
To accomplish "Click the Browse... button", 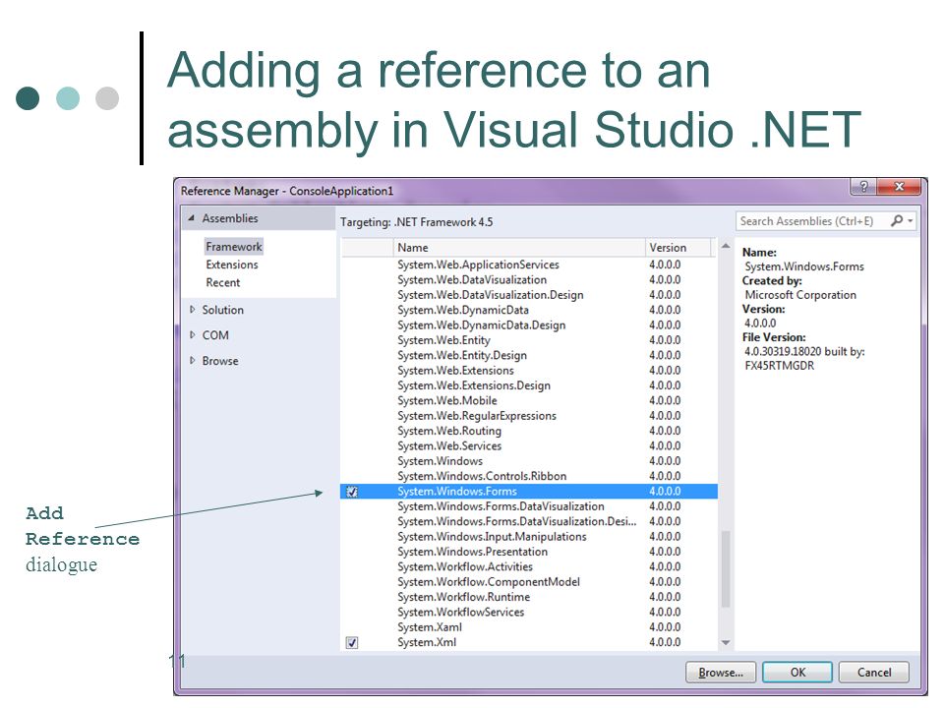I will [721, 672].
